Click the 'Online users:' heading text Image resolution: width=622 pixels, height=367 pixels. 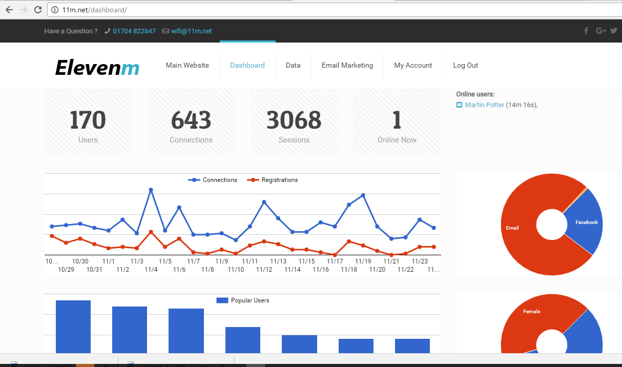click(x=475, y=94)
